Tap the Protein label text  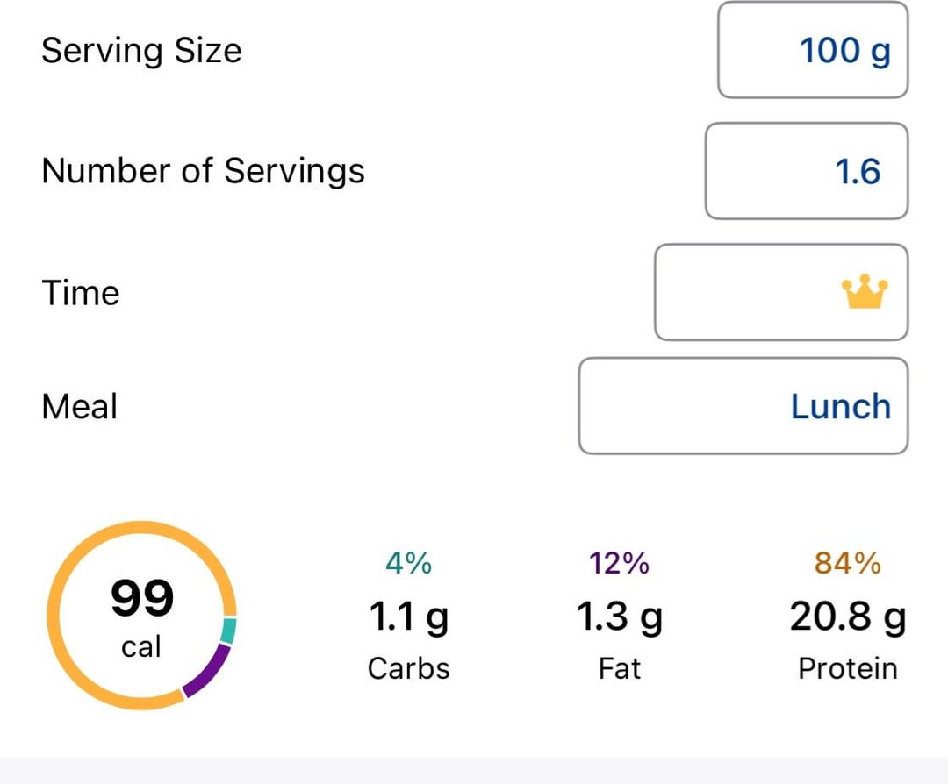(848, 668)
